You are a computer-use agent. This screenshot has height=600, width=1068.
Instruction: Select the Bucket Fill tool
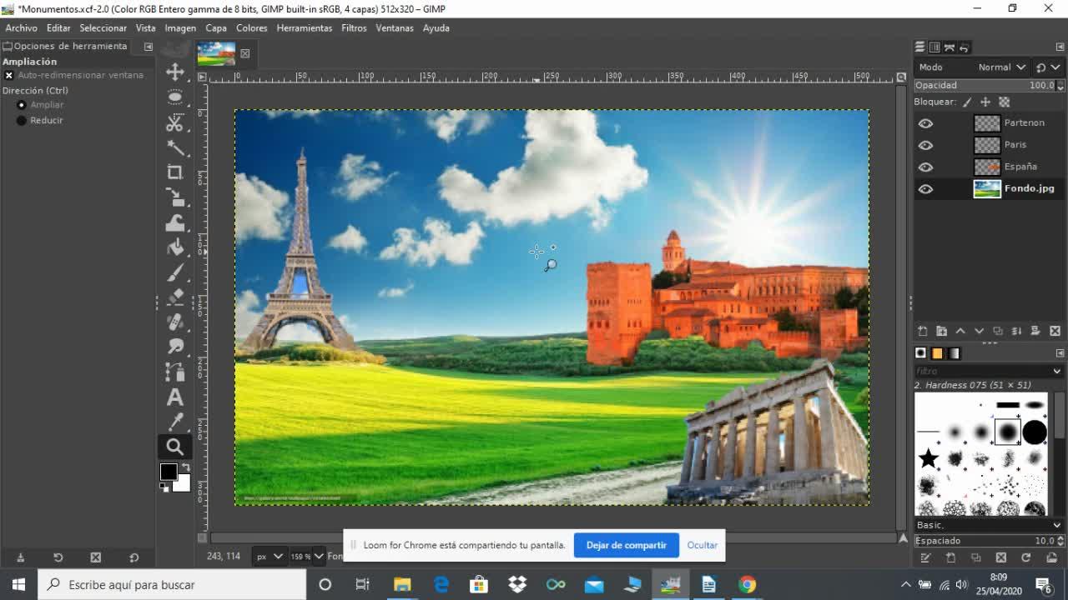(x=175, y=247)
